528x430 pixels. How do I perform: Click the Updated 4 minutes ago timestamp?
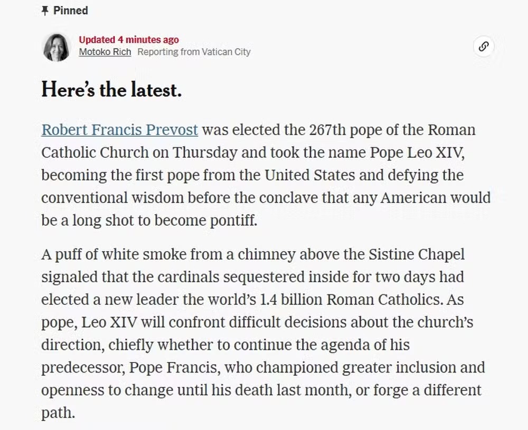pyautogui.click(x=128, y=40)
